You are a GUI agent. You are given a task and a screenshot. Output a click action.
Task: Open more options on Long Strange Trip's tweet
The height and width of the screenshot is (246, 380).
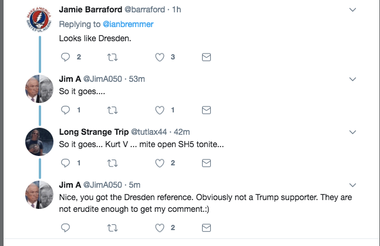click(352, 132)
